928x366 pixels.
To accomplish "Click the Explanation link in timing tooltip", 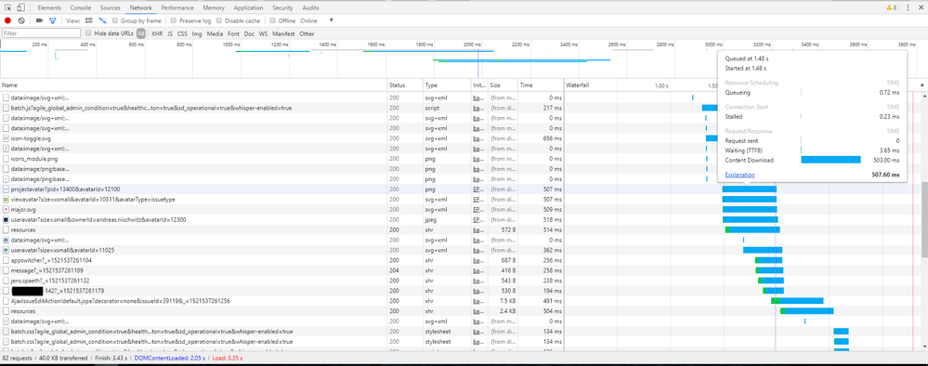I will [x=739, y=175].
